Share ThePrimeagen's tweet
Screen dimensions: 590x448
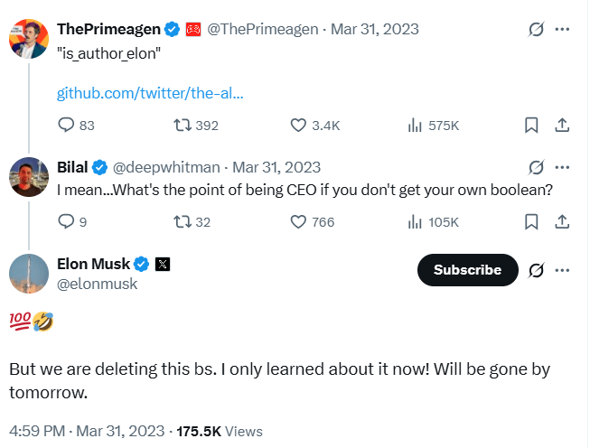(561, 126)
